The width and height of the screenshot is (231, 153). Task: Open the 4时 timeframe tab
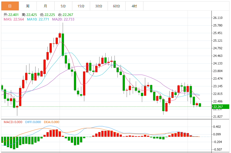pos(134,6)
